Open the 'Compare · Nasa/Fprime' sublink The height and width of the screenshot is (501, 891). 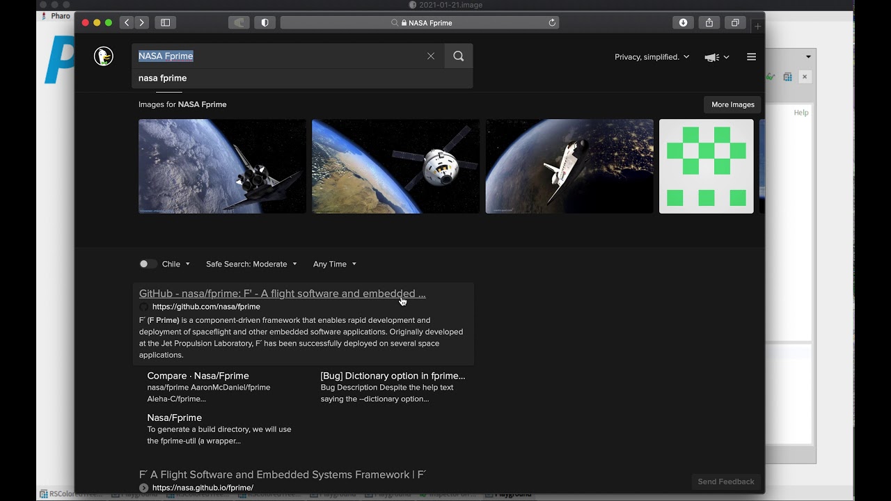point(198,376)
